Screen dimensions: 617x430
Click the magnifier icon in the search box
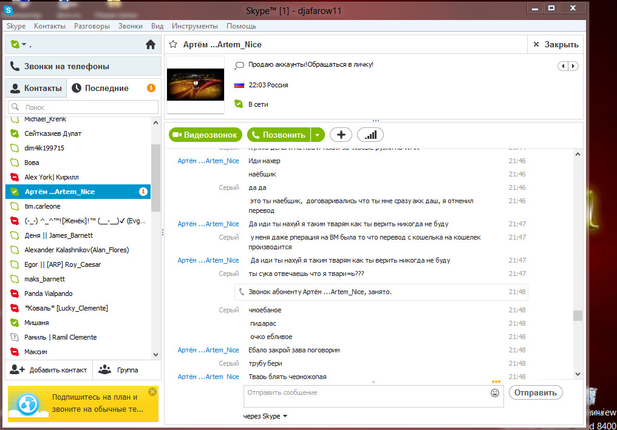15,107
